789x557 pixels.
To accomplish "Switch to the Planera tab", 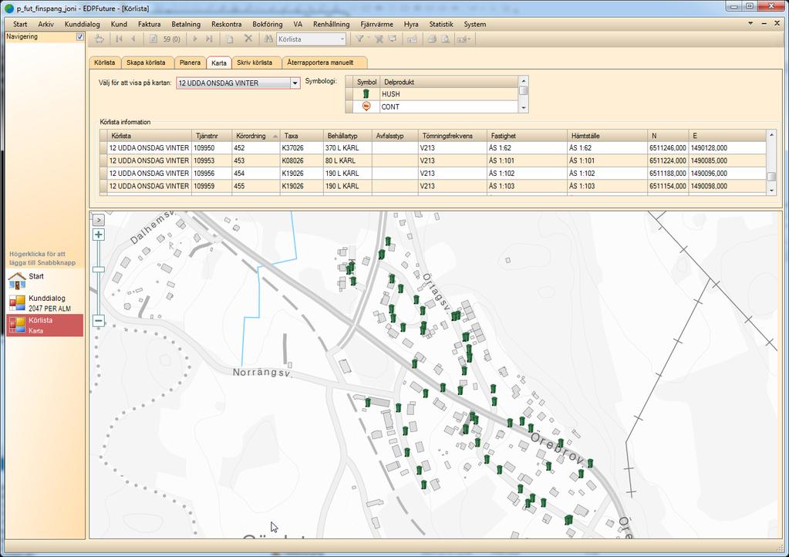I will click(190, 62).
